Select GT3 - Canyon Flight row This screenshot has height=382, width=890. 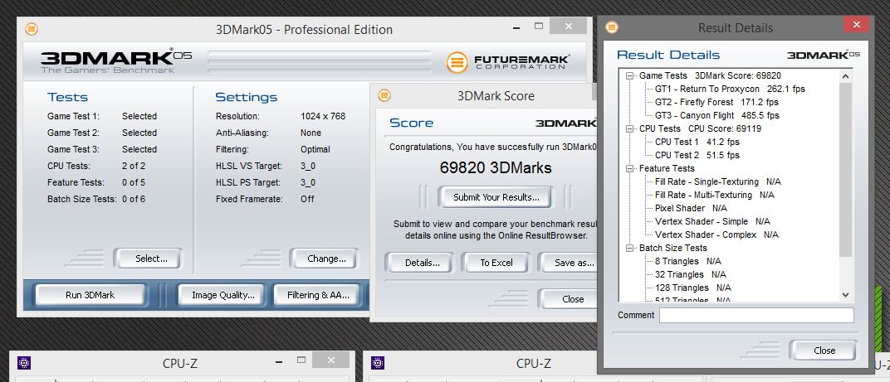(x=716, y=115)
